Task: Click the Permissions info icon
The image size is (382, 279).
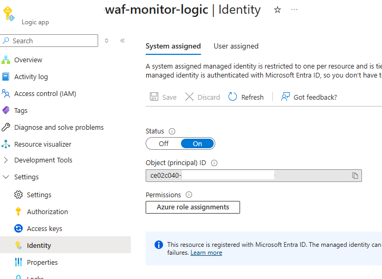Action: pyautogui.click(x=189, y=195)
